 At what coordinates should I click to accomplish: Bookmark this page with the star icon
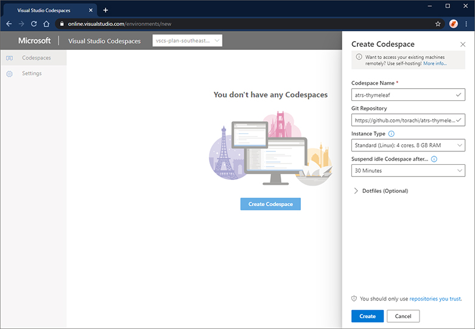[x=438, y=24]
